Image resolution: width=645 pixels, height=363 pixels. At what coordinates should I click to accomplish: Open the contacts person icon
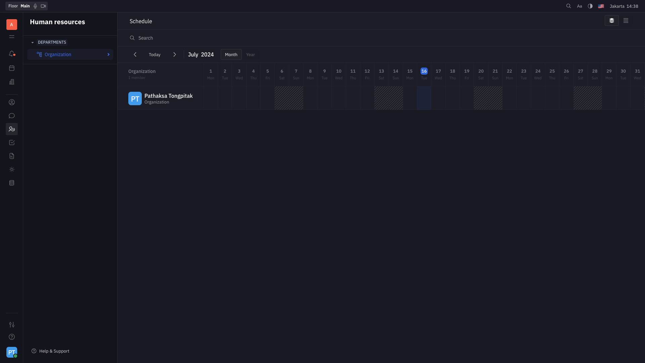coord(12,102)
